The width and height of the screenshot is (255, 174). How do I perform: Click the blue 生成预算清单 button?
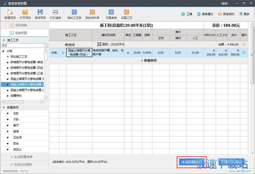click(191, 162)
